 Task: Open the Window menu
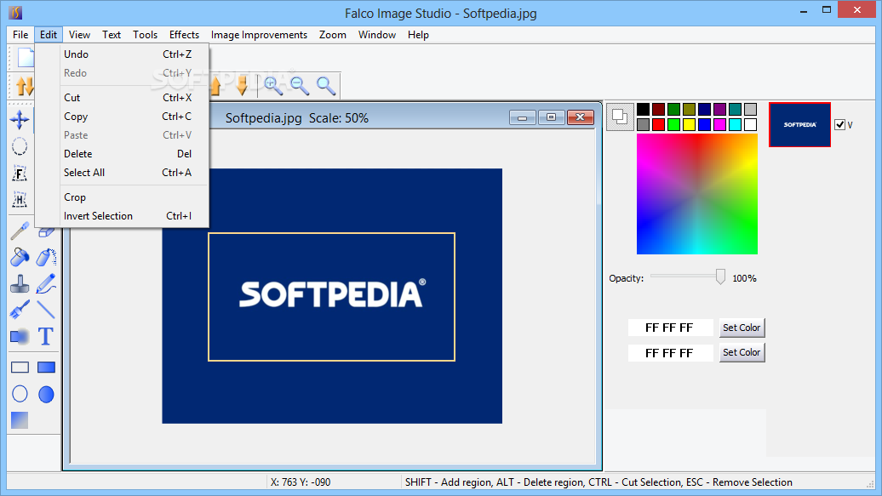pyautogui.click(x=377, y=35)
